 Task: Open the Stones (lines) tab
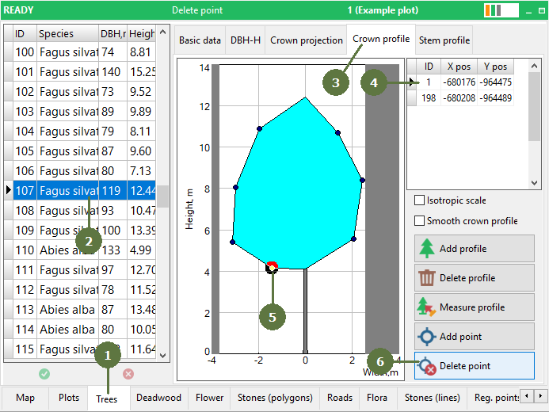coord(432,398)
